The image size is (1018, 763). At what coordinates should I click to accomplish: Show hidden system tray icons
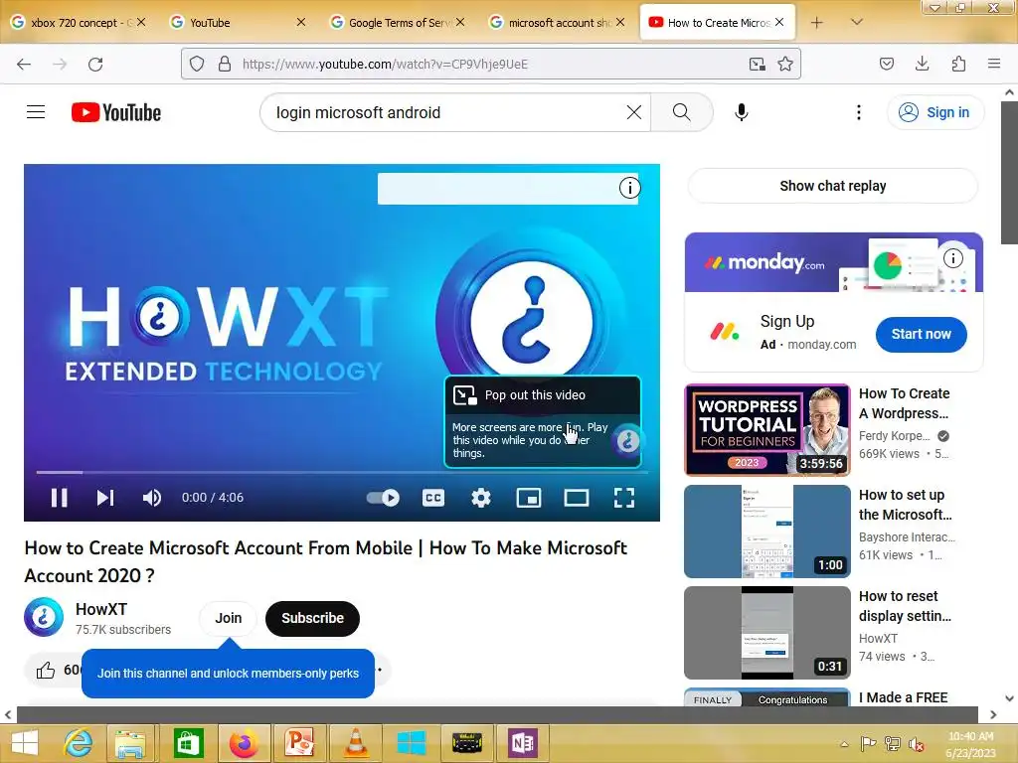pyautogui.click(x=844, y=744)
